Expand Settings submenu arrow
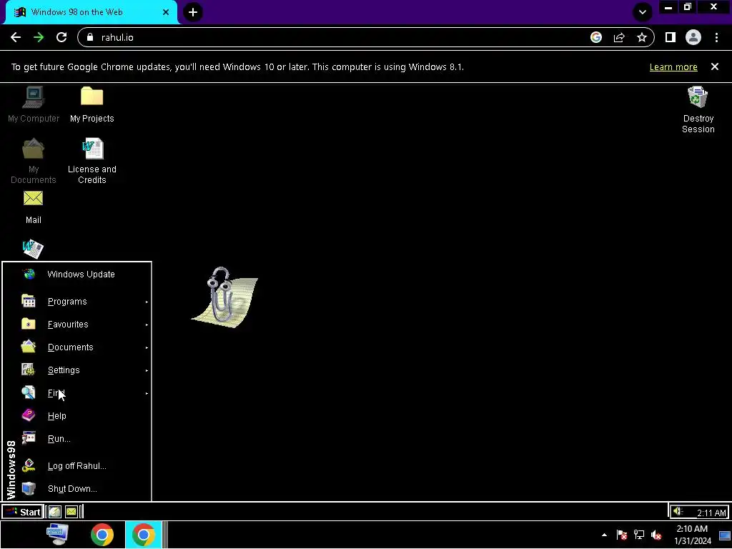The width and height of the screenshot is (732, 549). coord(147,371)
